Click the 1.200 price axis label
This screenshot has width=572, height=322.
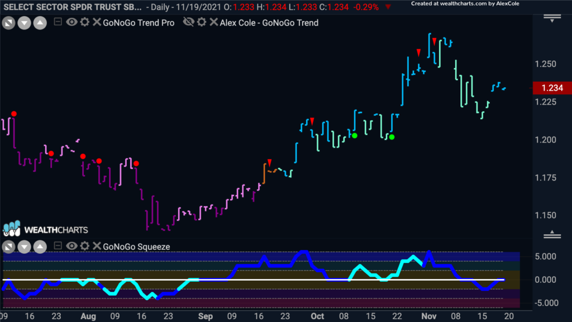pos(545,140)
